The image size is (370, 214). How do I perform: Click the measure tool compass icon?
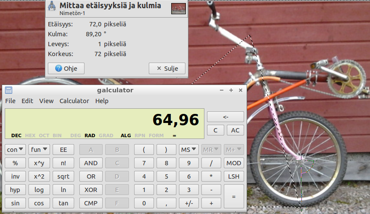tap(52, 6)
